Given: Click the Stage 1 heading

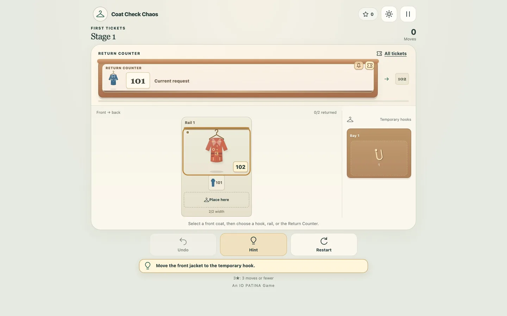Looking at the screenshot, I should coord(103,37).
